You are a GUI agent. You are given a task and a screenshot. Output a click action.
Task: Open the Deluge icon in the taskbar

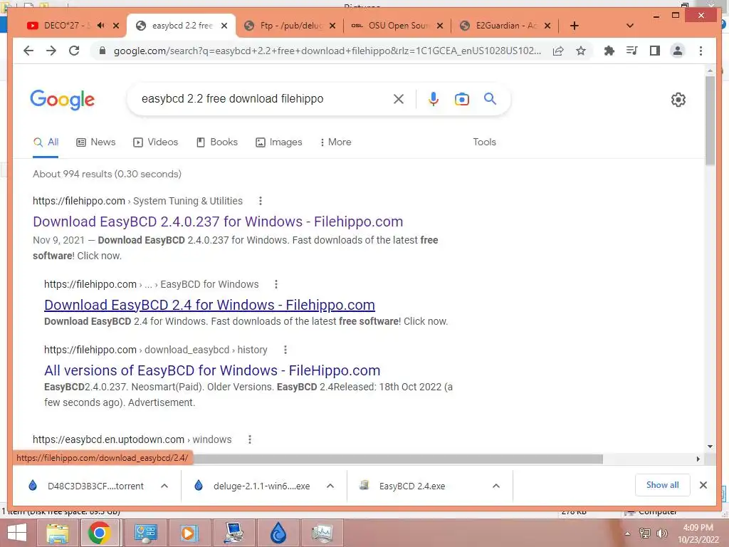[278, 533]
